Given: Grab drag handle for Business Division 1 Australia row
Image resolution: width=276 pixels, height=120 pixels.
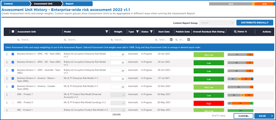Looking at the screenshot, I should click(7, 70).
